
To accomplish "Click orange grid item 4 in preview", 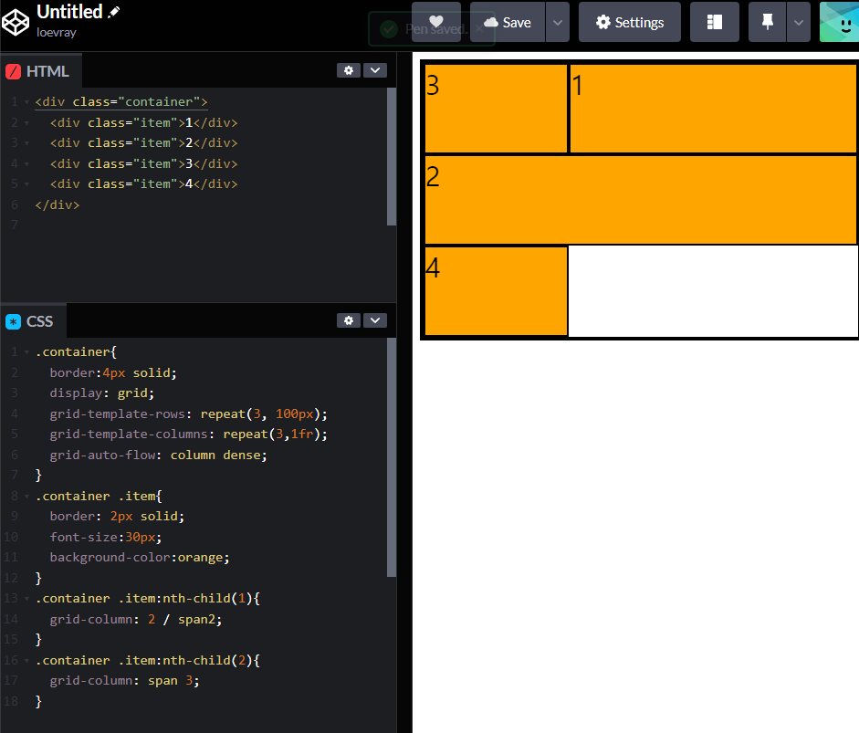I will (x=496, y=291).
